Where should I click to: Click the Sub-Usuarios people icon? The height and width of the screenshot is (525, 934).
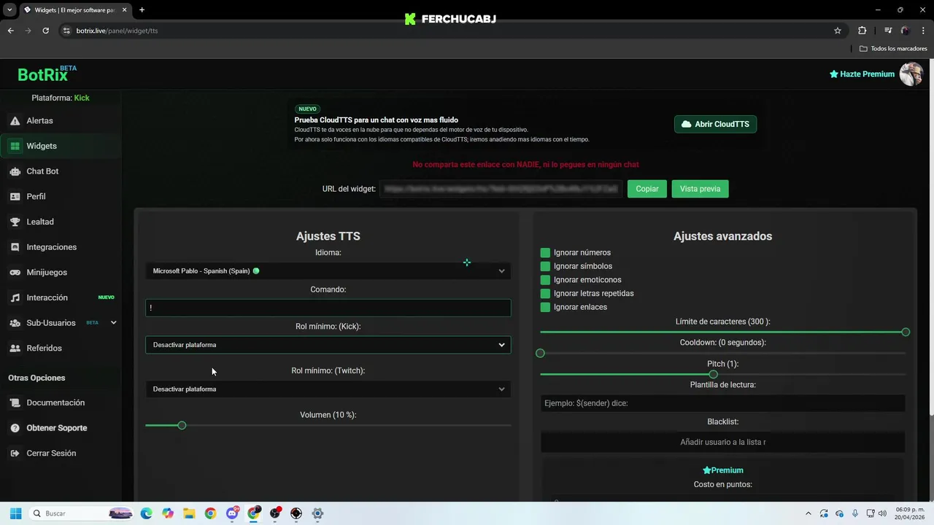tap(15, 323)
